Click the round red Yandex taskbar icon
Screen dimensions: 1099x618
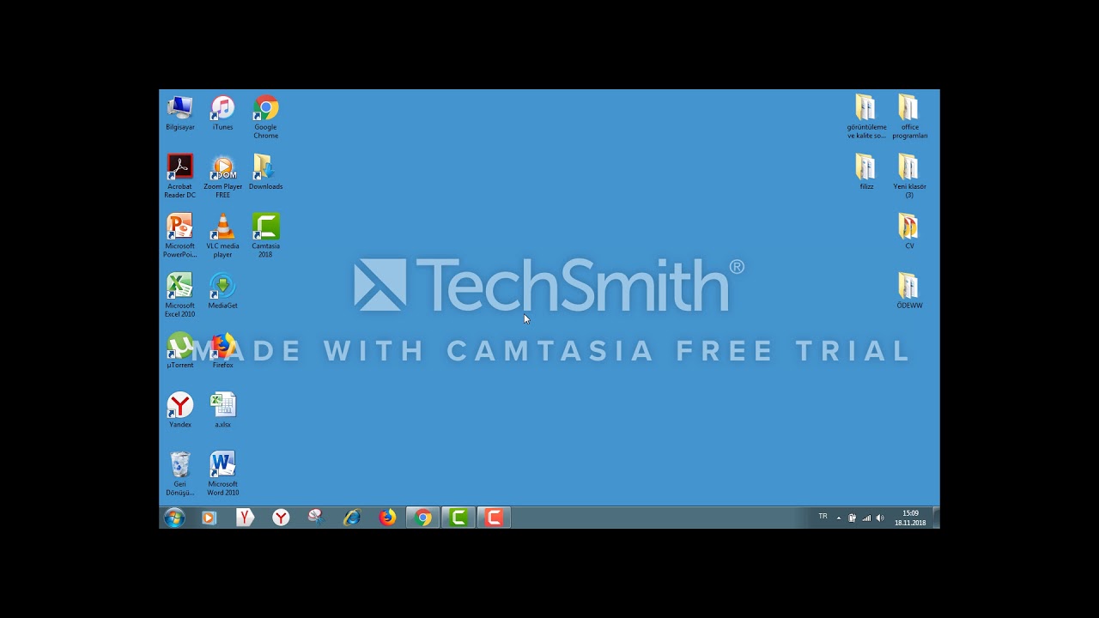click(281, 518)
